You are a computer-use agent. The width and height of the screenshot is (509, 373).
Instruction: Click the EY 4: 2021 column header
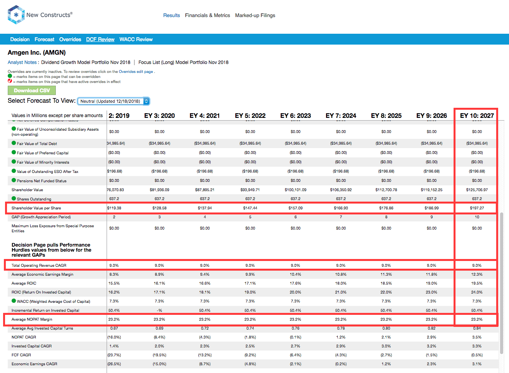pyautogui.click(x=205, y=116)
